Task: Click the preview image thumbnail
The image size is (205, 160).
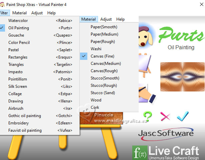Action: coord(183,77)
